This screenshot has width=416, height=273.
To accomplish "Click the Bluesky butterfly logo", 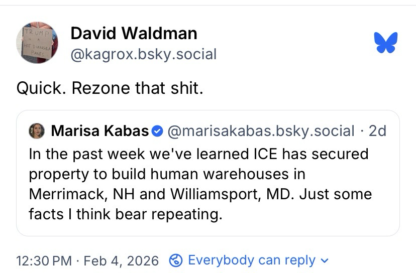I will [x=386, y=43].
